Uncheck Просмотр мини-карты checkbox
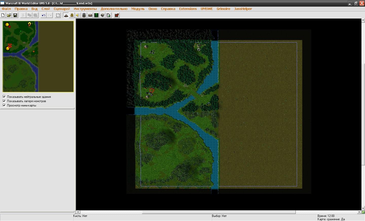Viewport: 365px width, 221px height. pos(4,105)
